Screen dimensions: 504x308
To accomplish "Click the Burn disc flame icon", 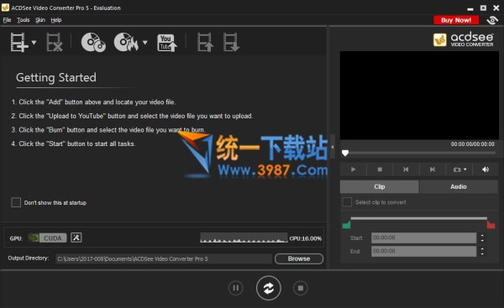I will tap(126, 42).
